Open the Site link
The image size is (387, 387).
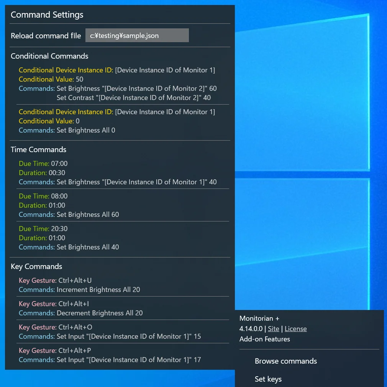pyautogui.click(x=274, y=329)
